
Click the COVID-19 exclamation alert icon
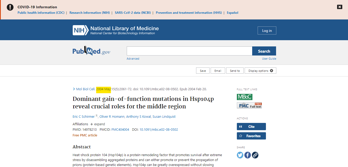coord(10,7)
